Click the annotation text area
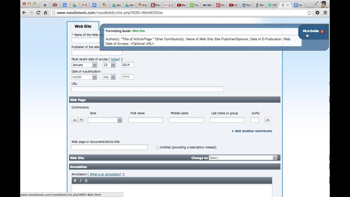This screenshot has height=197, width=350. [172, 190]
